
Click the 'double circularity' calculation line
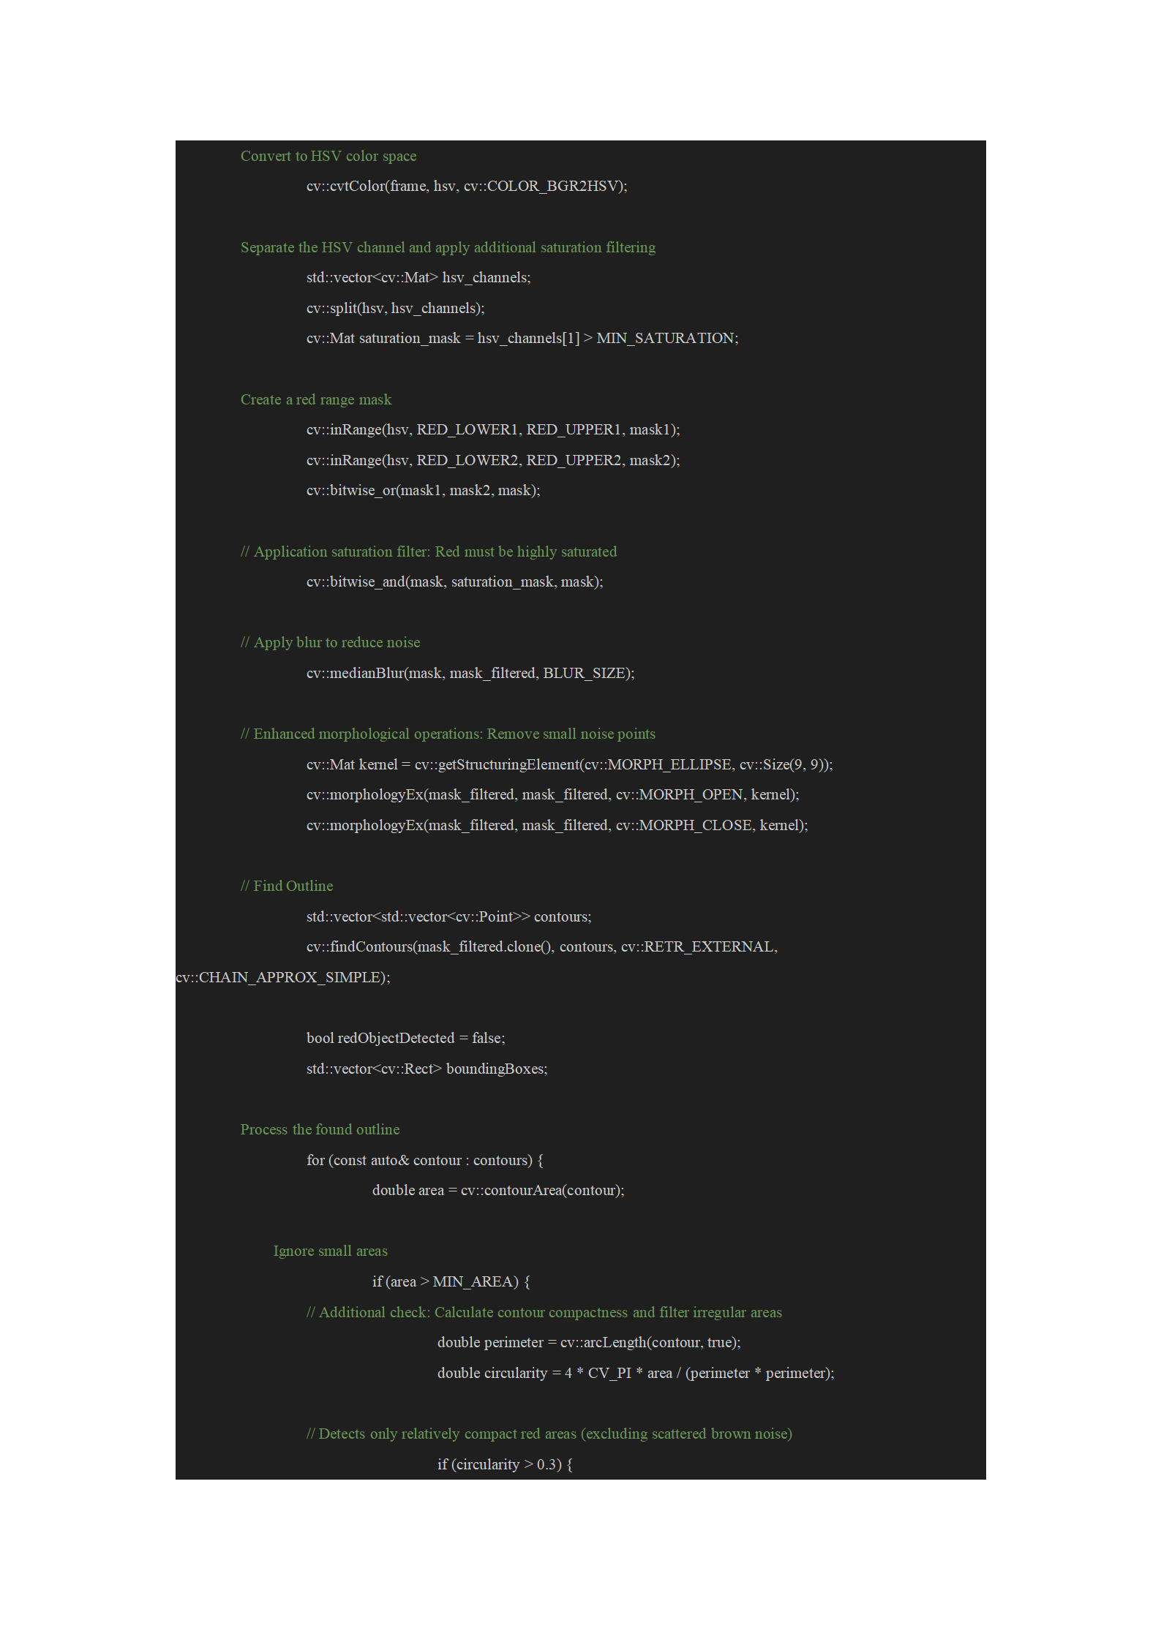point(636,1373)
